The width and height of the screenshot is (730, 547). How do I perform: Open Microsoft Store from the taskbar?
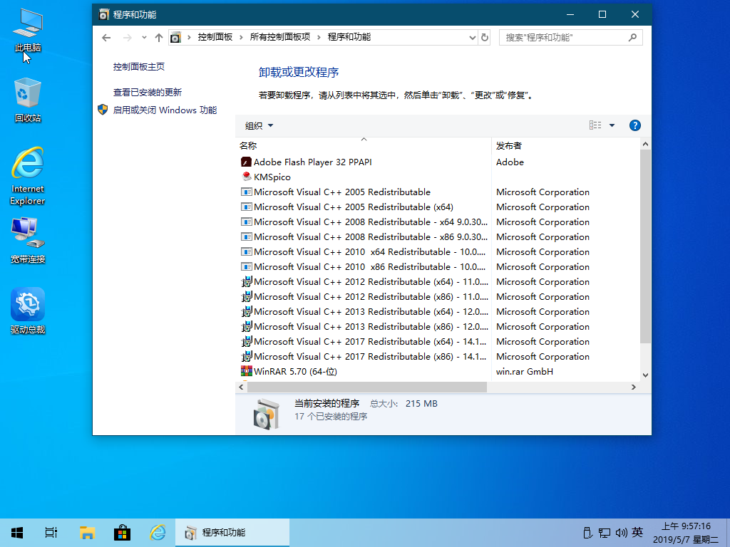123,533
